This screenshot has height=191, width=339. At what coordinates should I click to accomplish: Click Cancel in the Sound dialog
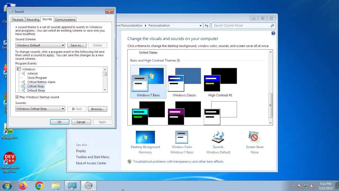point(81,122)
